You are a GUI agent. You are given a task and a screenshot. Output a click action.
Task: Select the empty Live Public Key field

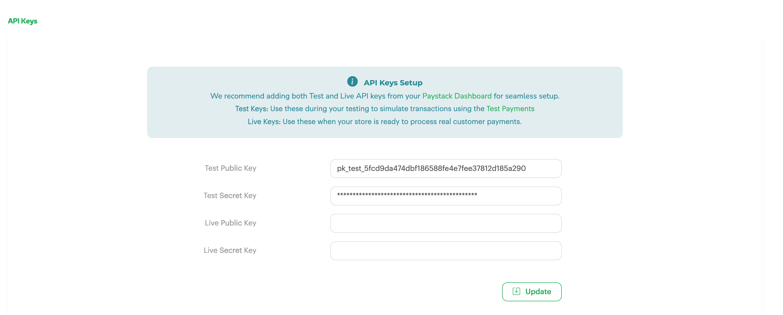coord(446,223)
